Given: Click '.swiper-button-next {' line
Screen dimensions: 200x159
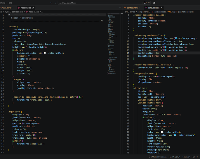Looking at the screenshot, I should [150, 103].
